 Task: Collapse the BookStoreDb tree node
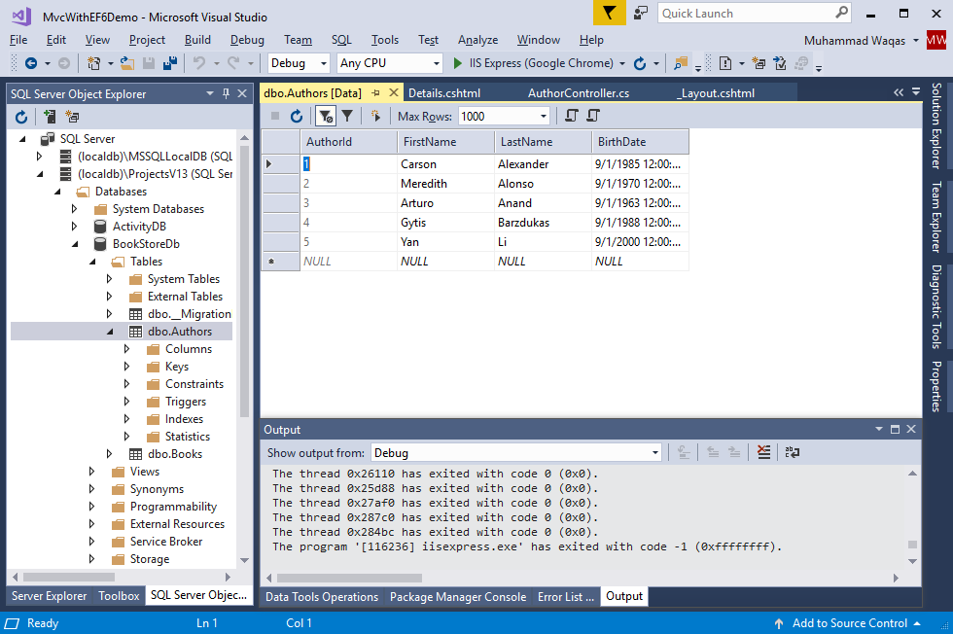coord(76,244)
